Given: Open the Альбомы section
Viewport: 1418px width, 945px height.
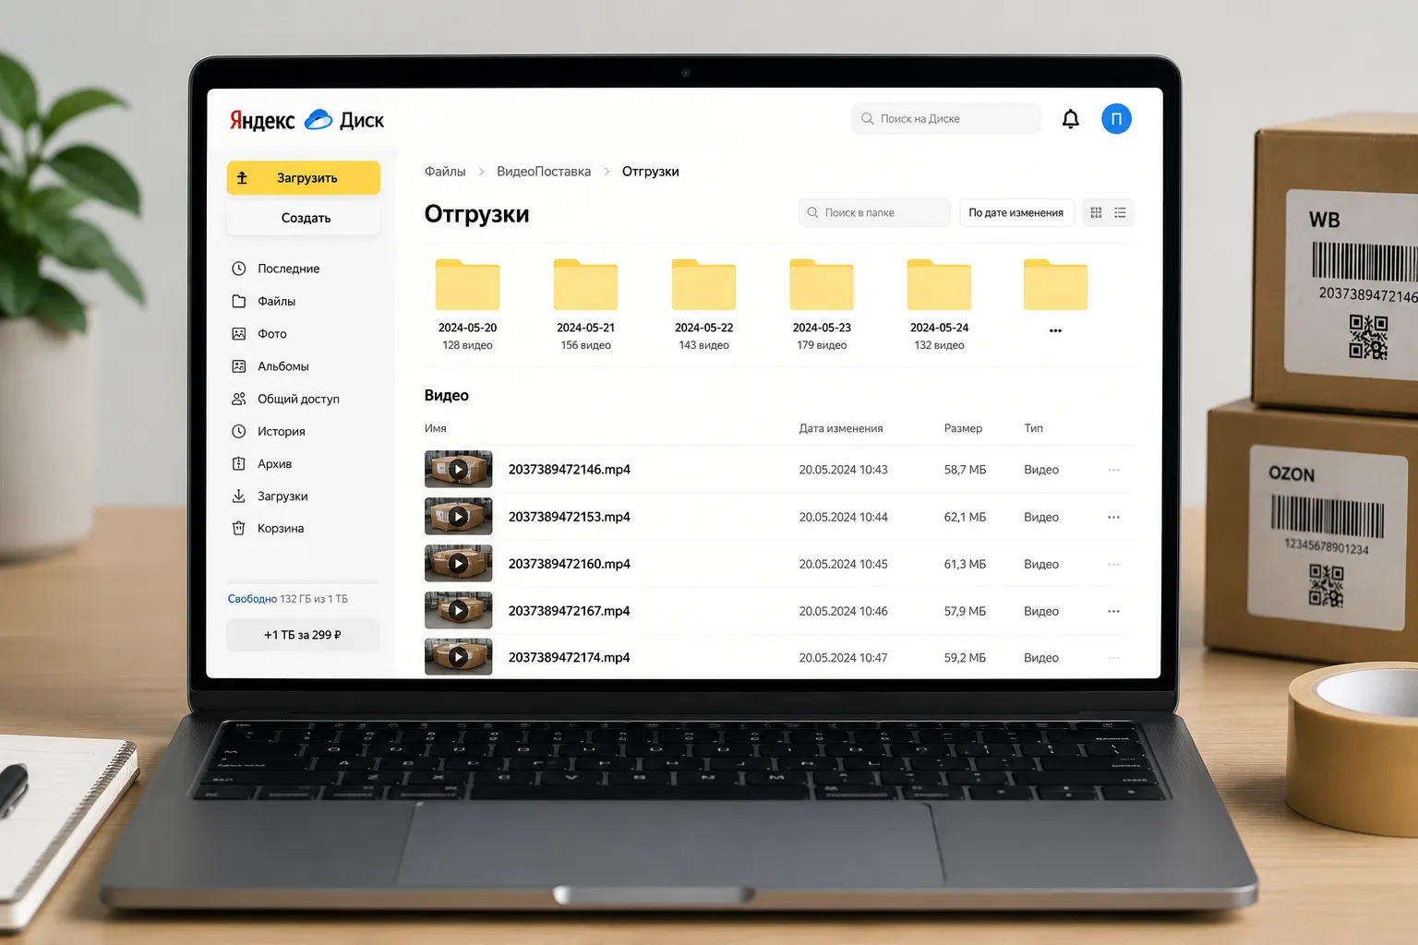Looking at the screenshot, I should coord(282,366).
